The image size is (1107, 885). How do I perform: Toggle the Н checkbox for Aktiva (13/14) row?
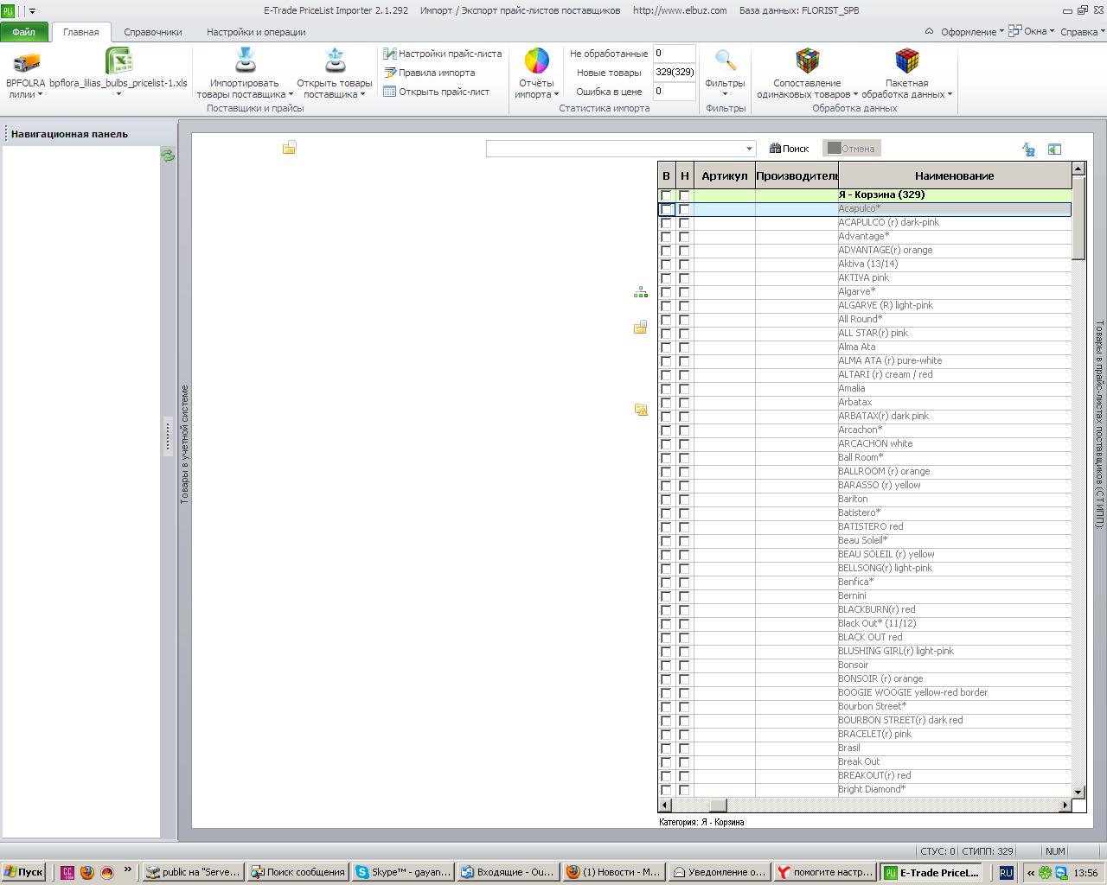coord(684,264)
